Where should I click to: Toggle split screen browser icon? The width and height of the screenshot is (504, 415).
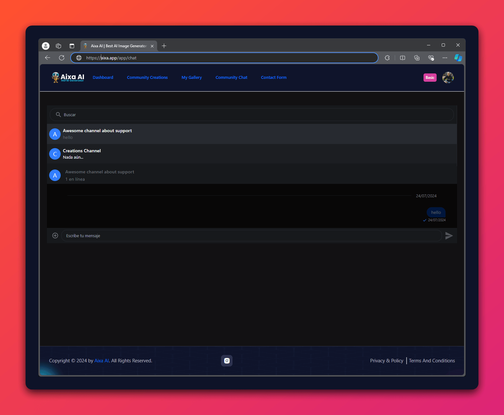[x=402, y=58]
